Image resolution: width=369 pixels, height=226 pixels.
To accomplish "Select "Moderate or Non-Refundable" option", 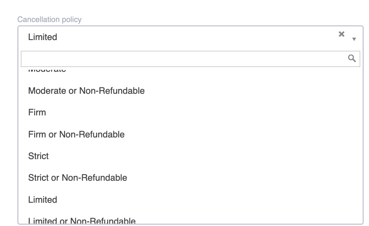I will (86, 91).
